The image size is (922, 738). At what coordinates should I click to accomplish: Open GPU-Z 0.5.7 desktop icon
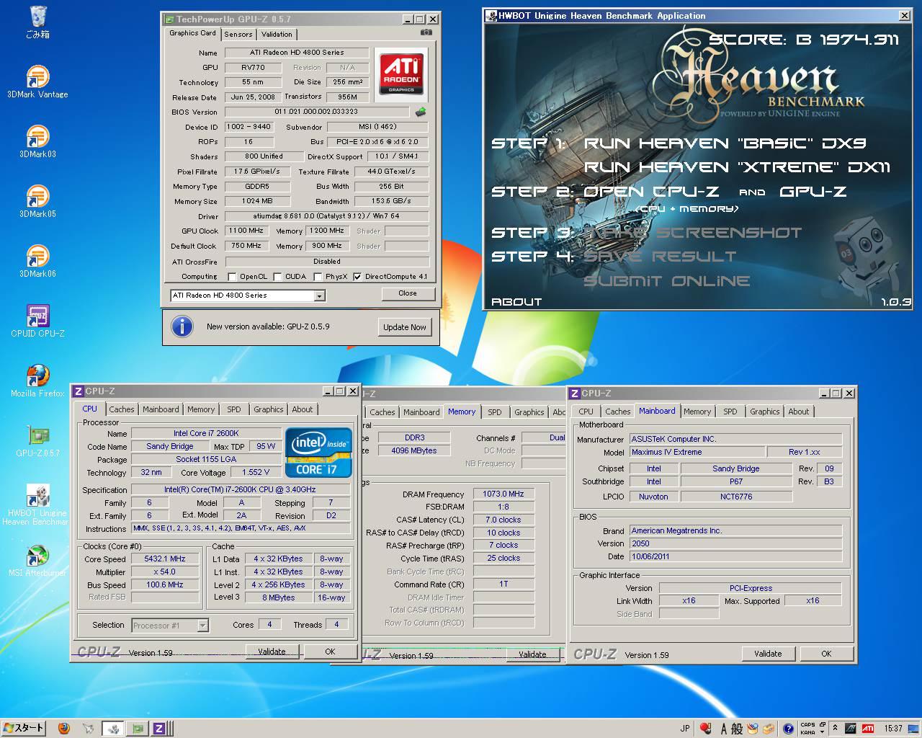37,440
